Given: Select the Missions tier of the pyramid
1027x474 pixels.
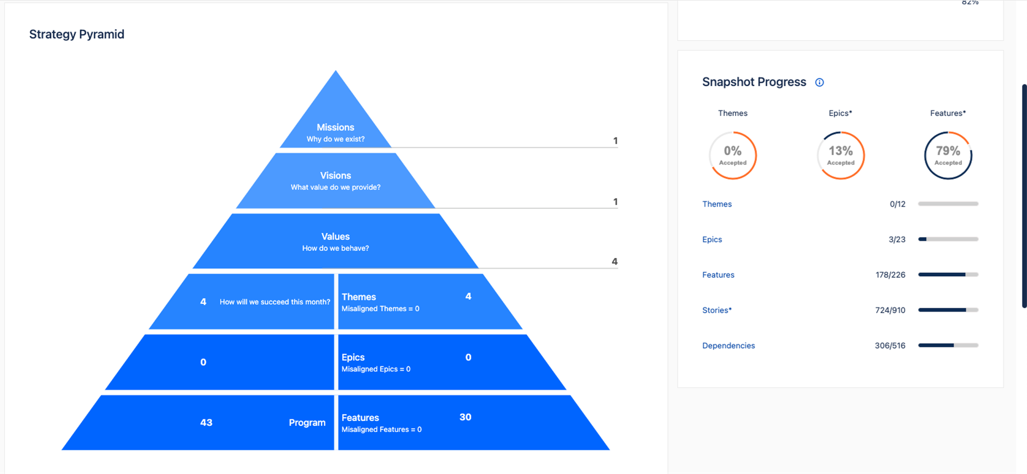Looking at the screenshot, I should [336, 127].
